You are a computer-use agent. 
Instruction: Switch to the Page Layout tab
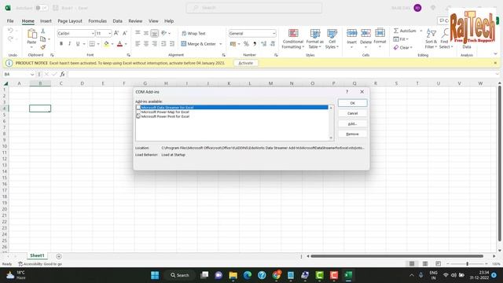pos(70,21)
